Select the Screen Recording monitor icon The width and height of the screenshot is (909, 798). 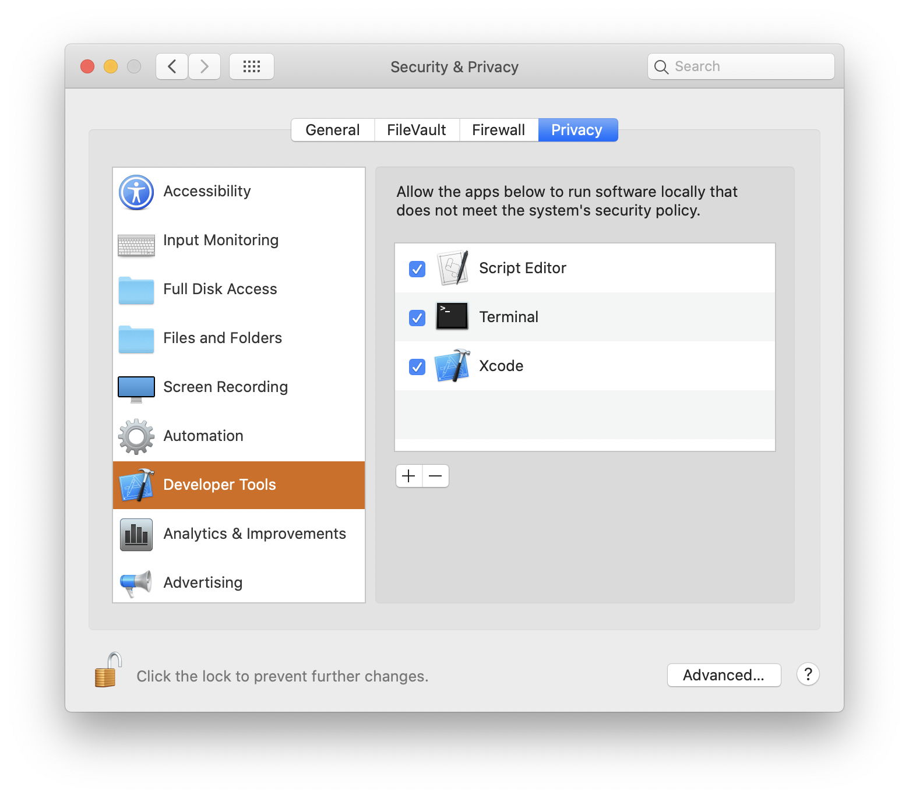(136, 389)
